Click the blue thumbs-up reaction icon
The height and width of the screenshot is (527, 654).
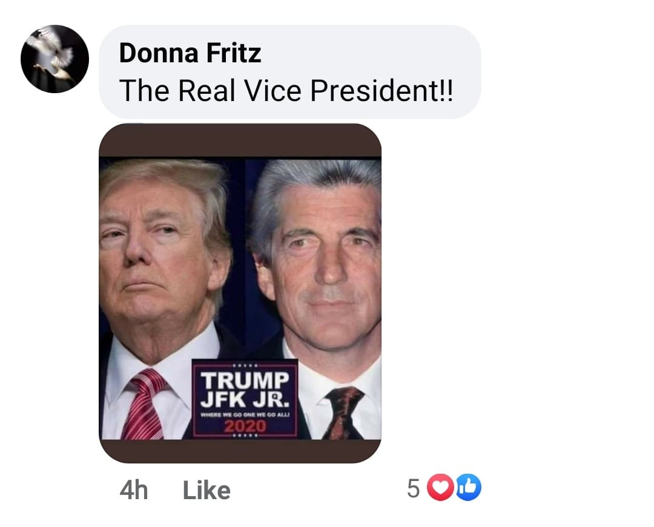[x=468, y=487]
